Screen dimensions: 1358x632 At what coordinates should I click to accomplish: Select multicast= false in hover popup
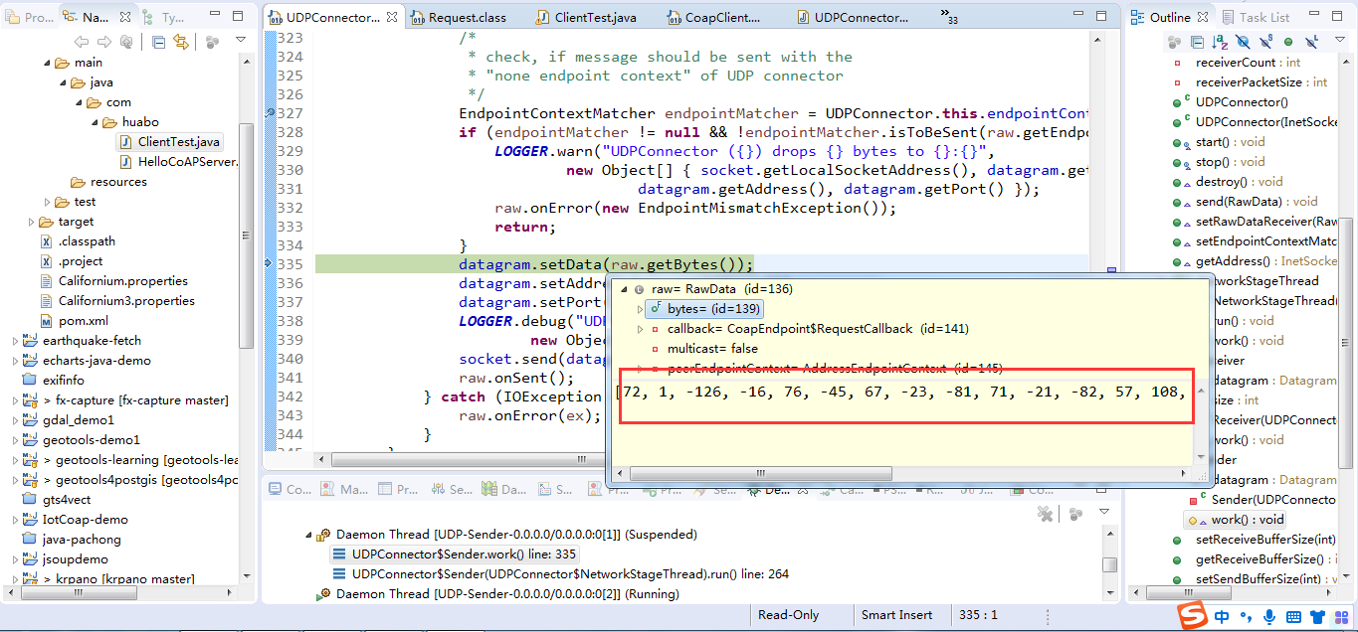(704, 349)
